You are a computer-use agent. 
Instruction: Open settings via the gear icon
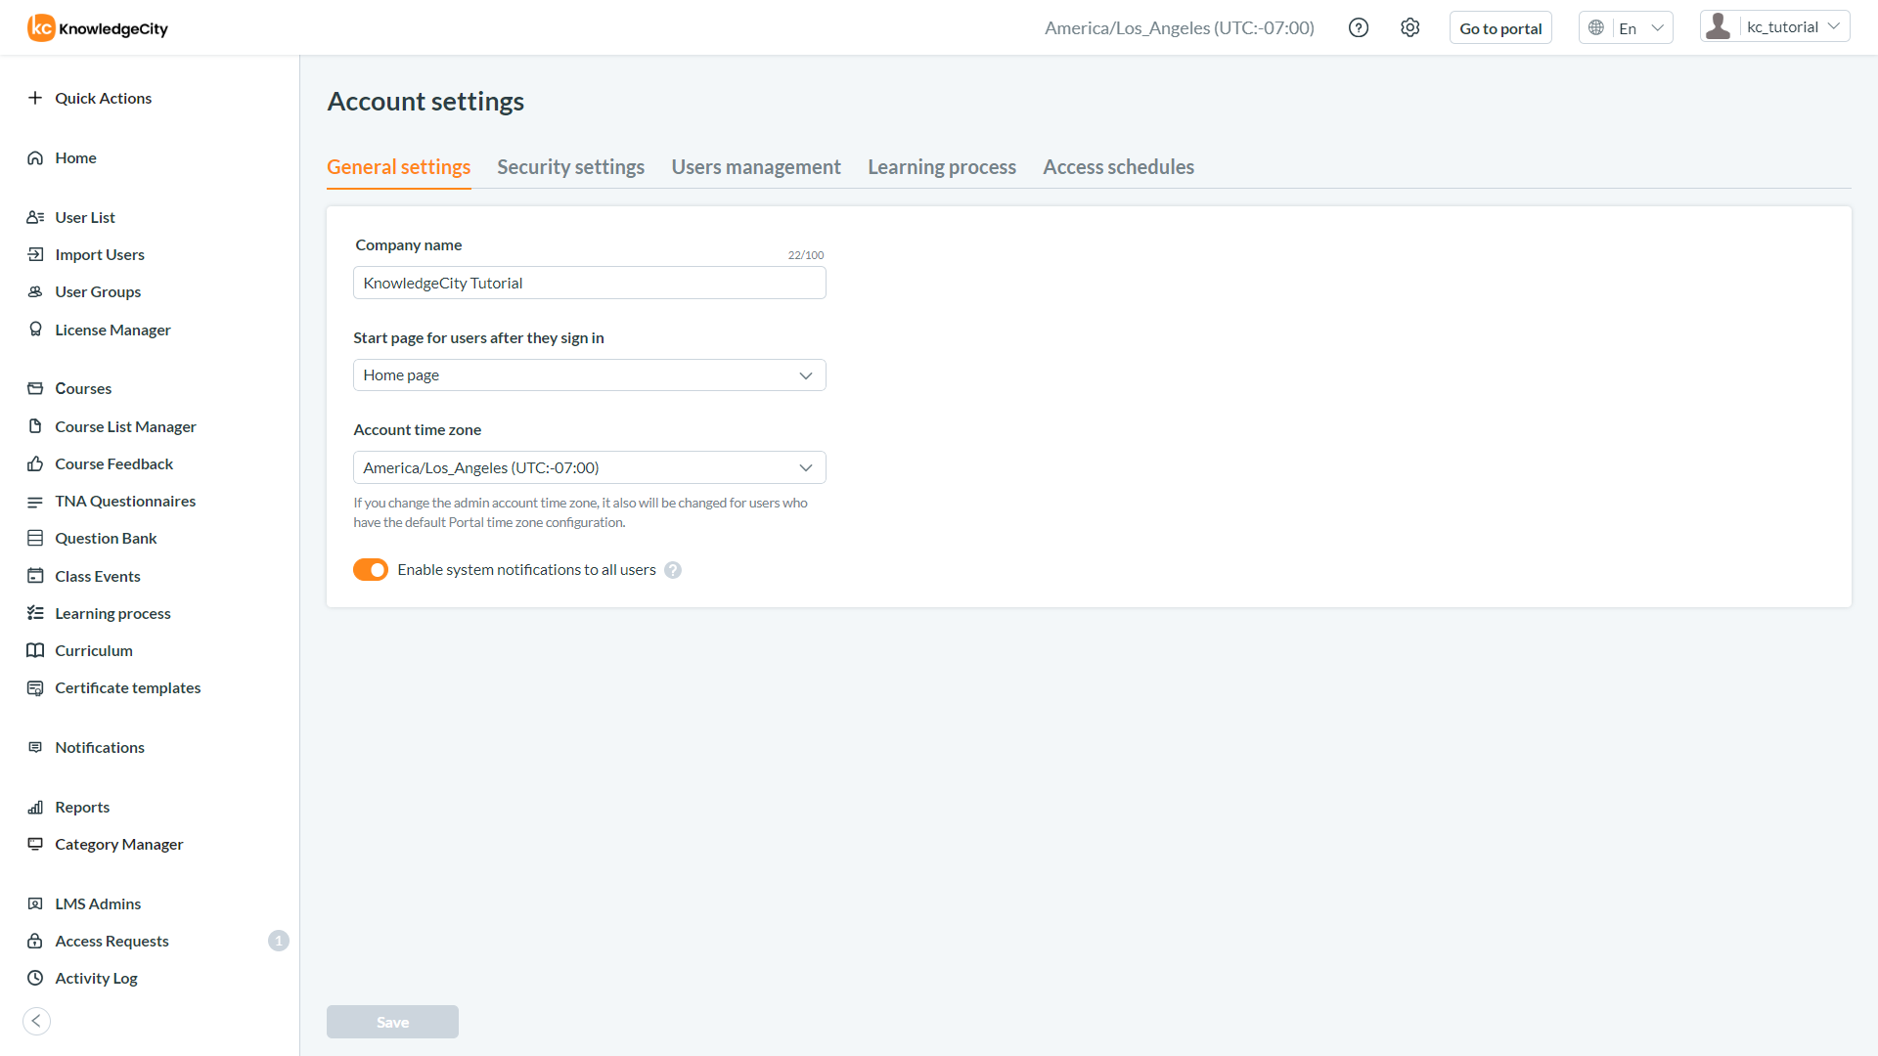pyautogui.click(x=1409, y=28)
